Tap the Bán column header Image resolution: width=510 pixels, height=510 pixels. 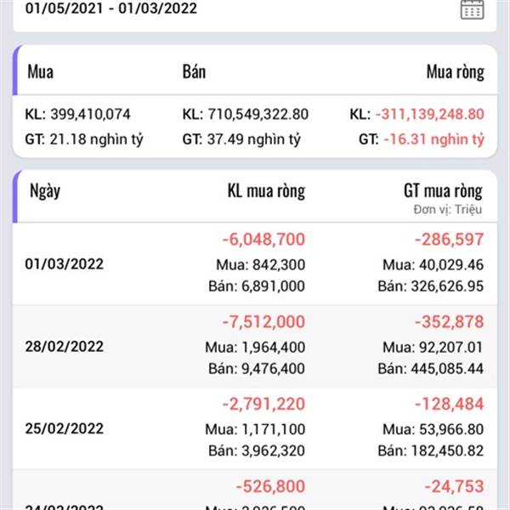pos(194,71)
